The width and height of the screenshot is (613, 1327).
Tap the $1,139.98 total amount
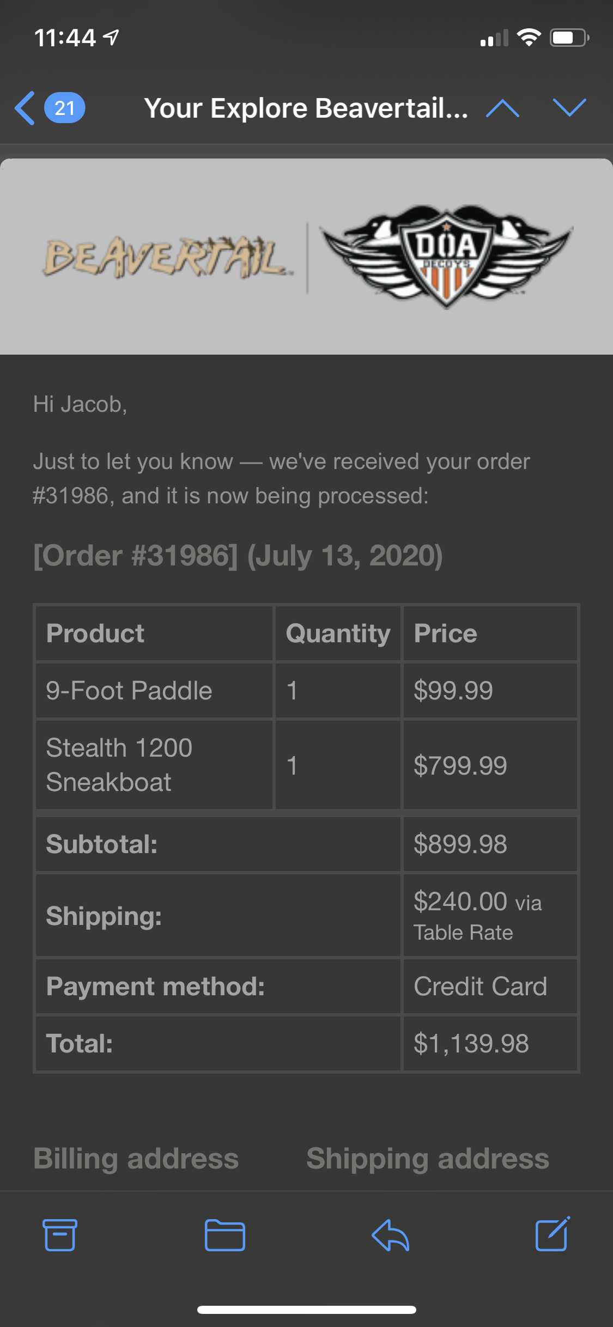click(x=471, y=1044)
